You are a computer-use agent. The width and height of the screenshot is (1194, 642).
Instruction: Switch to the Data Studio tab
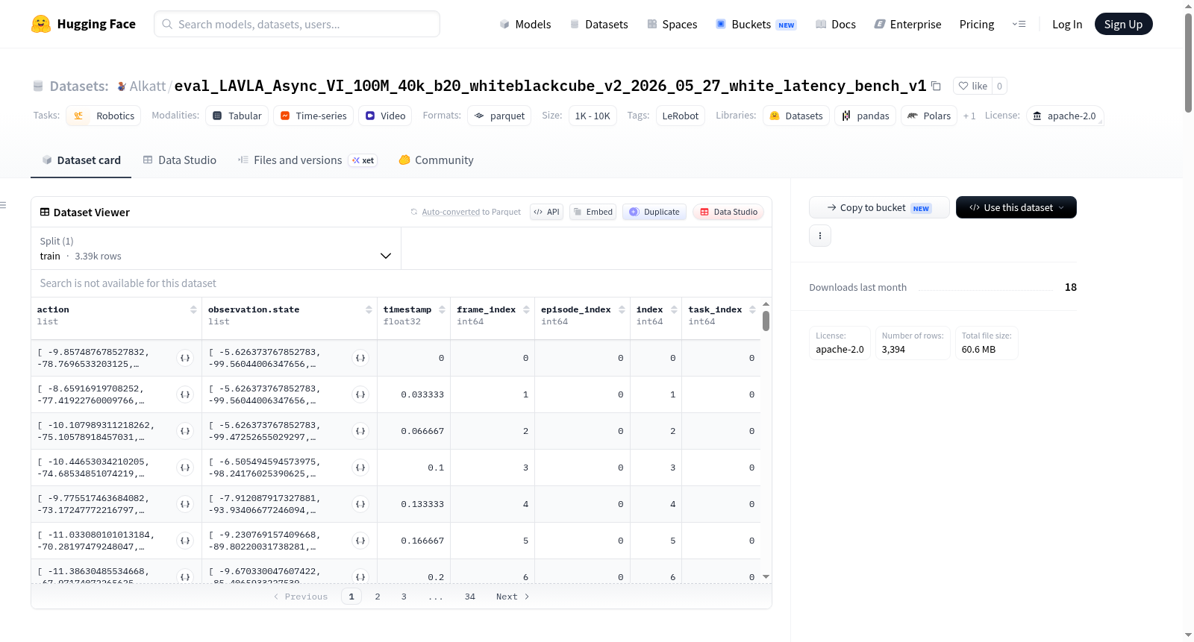pos(180,160)
